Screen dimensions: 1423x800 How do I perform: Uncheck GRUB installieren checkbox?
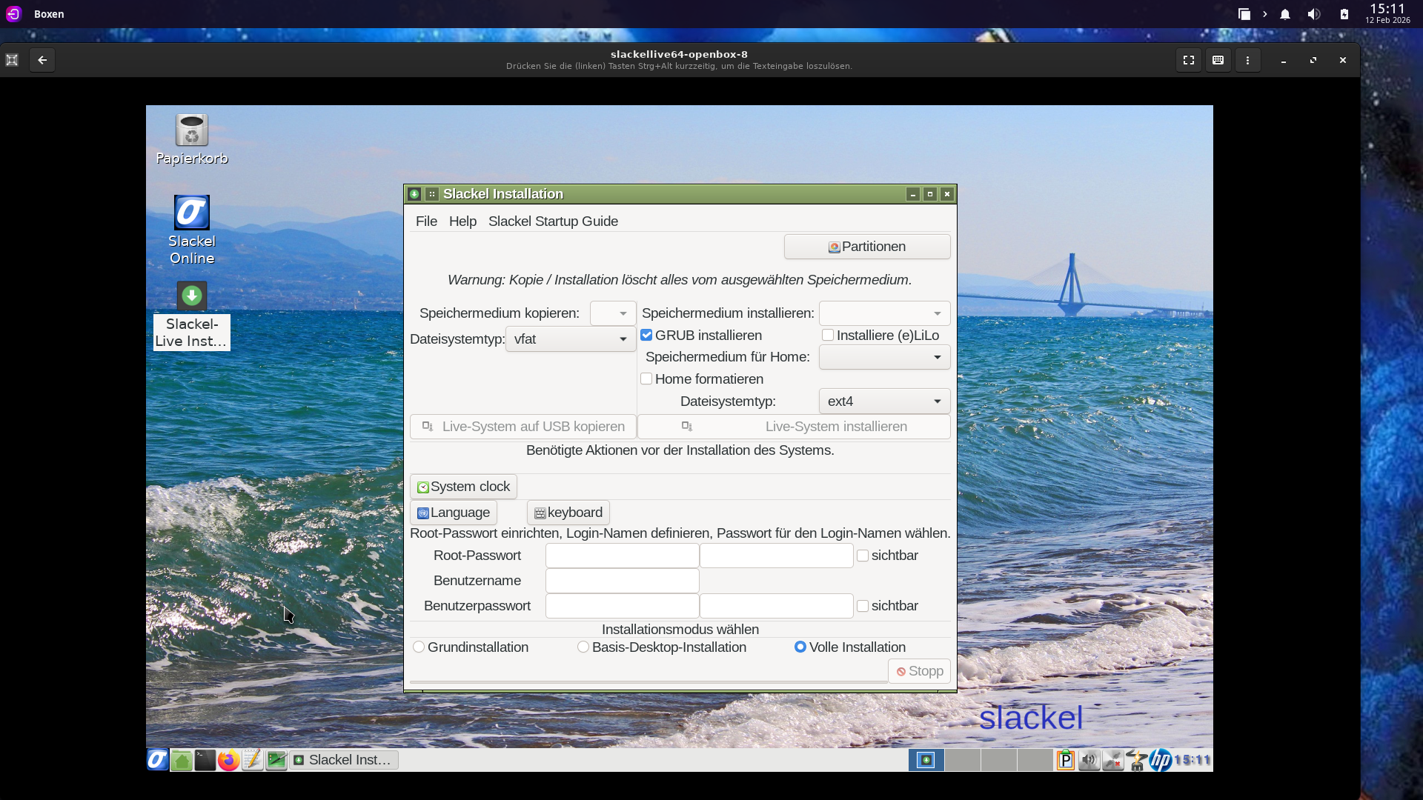tap(646, 336)
